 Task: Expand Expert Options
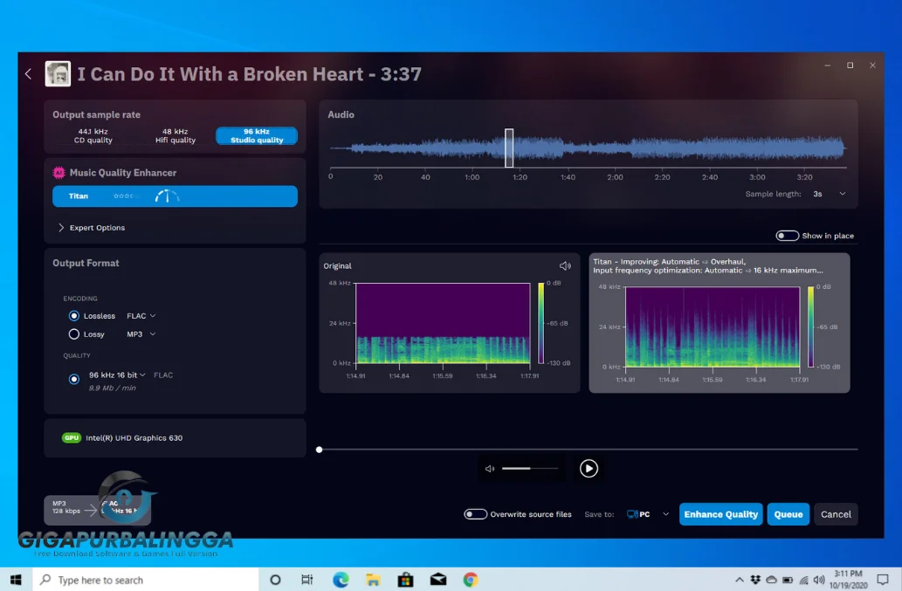92,228
